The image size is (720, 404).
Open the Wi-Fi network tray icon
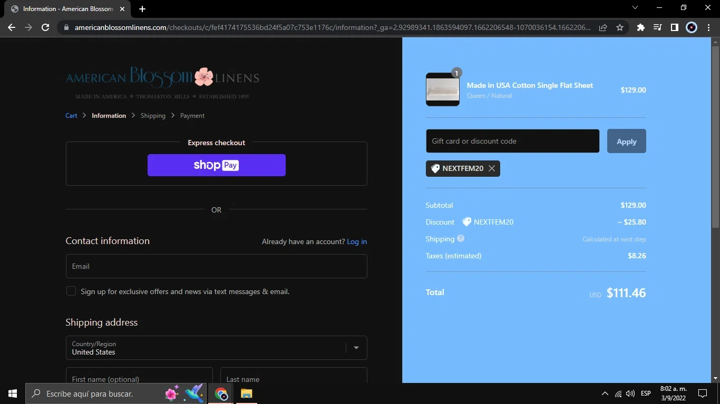click(x=618, y=393)
